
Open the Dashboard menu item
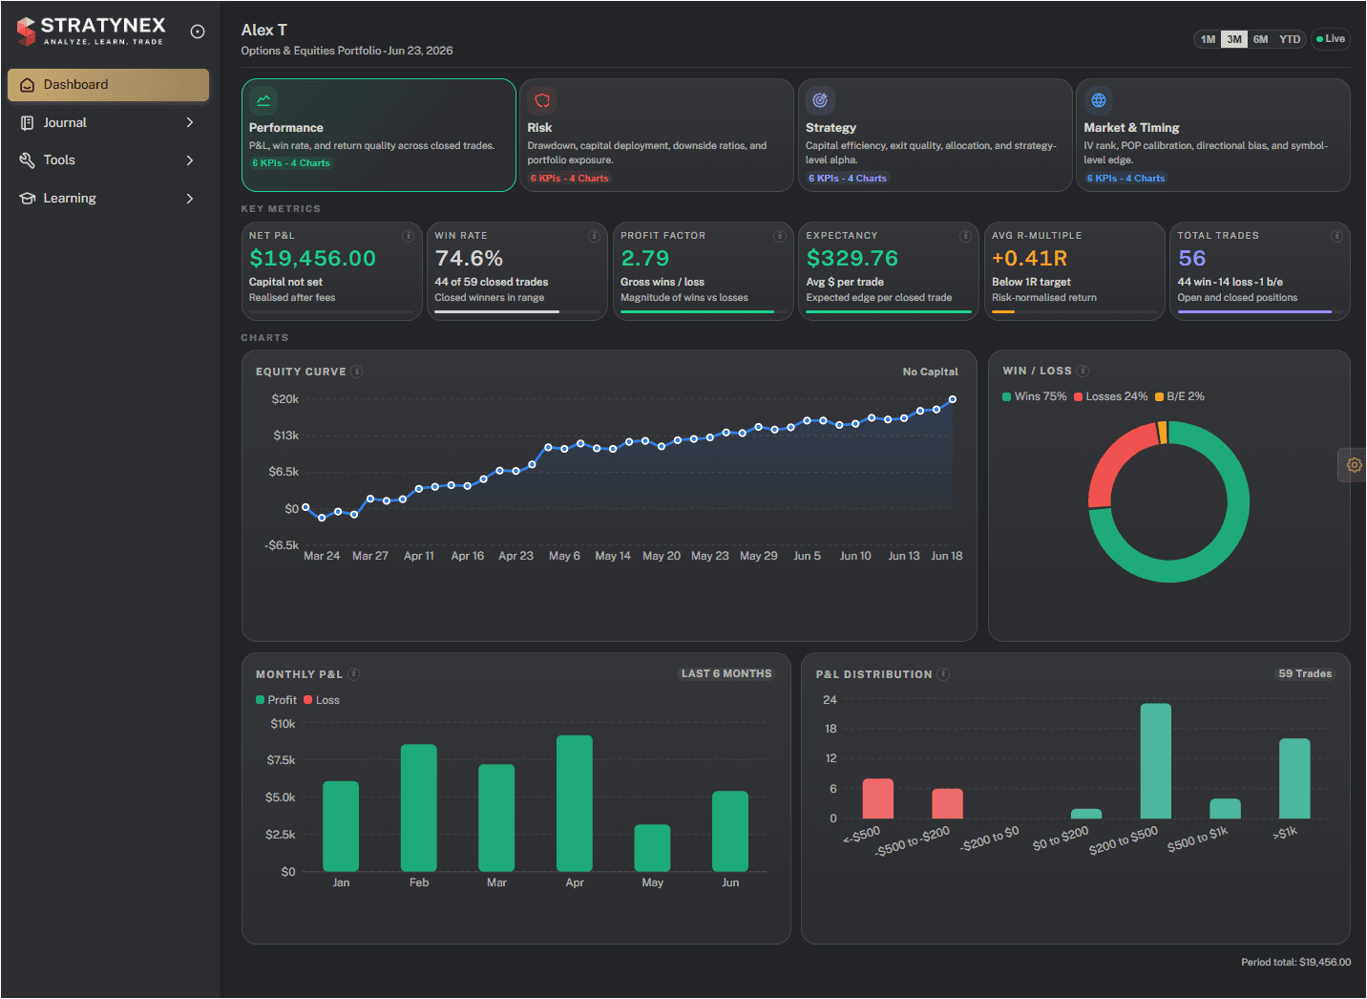[108, 85]
